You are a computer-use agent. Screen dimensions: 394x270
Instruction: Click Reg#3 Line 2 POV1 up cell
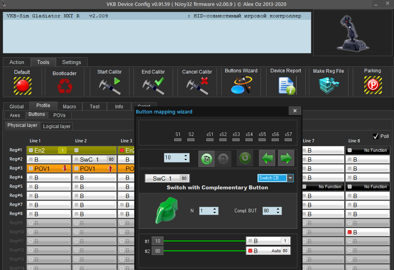coord(95,169)
